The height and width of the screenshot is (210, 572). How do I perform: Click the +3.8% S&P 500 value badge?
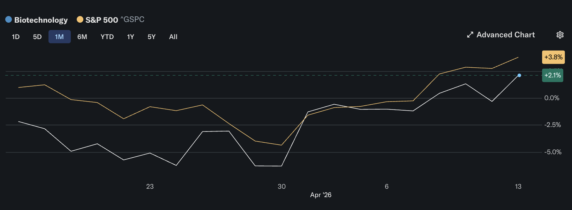553,57
